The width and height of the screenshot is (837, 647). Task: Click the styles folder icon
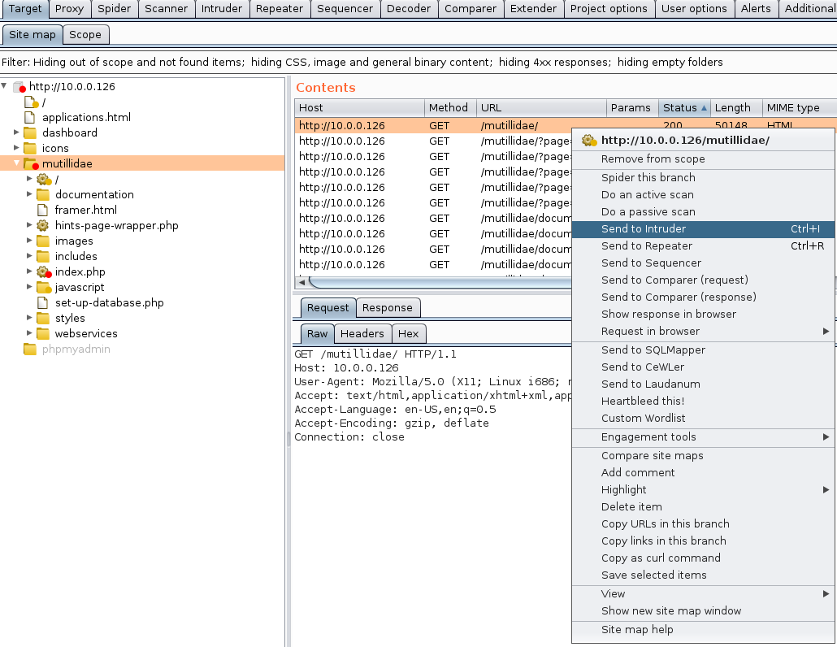click(x=43, y=319)
